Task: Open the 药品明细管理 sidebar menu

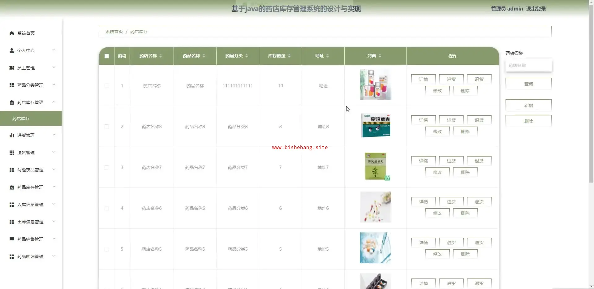Action: tap(31, 257)
